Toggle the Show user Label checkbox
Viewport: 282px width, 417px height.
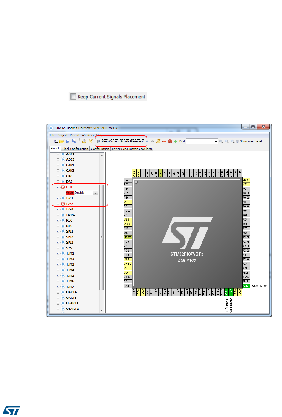click(x=237, y=142)
